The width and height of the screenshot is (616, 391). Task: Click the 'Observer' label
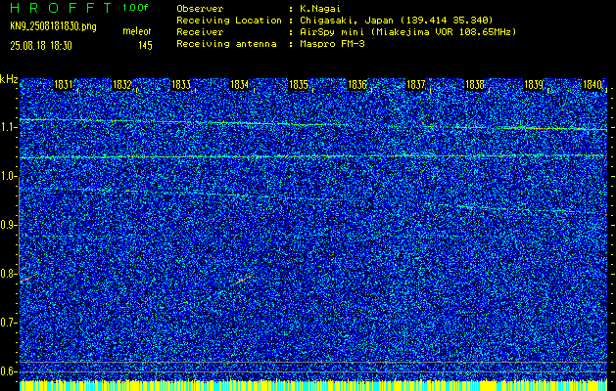click(x=200, y=9)
